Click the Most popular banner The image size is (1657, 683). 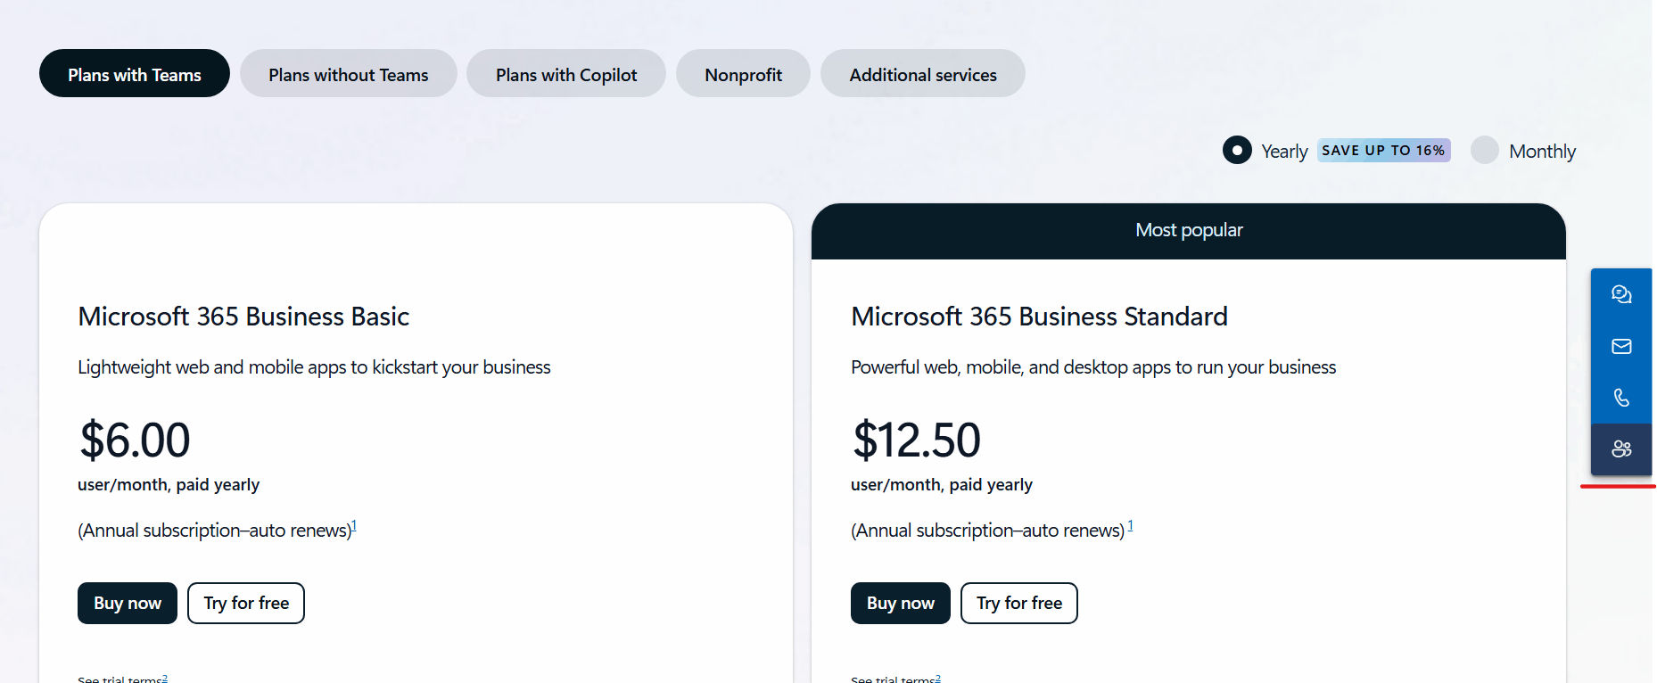[x=1189, y=230]
